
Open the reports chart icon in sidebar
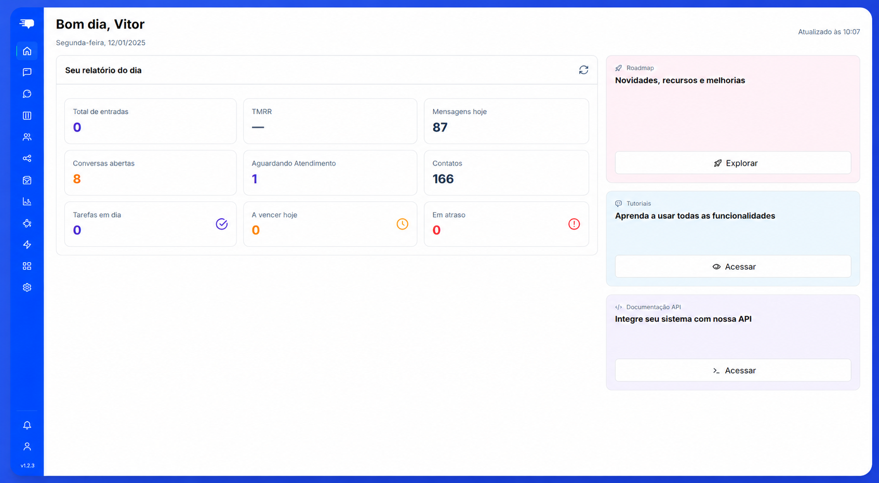click(27, 202)
